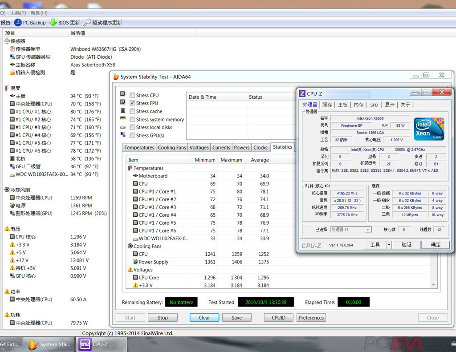Click the 驱动程序更新 magnifier icon
456x352 pixels.
(87, 22)
